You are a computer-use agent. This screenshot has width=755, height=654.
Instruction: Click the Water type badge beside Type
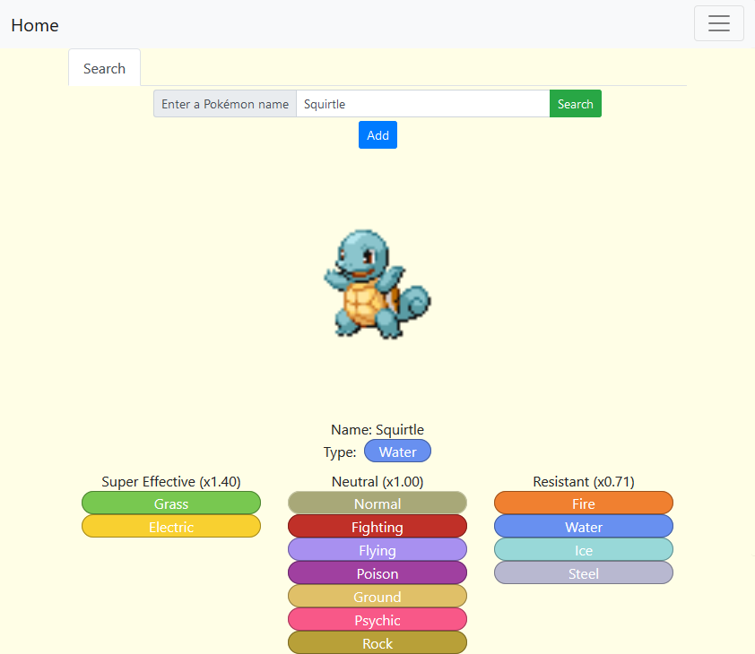pyautogui.click(x=398, y=451)
